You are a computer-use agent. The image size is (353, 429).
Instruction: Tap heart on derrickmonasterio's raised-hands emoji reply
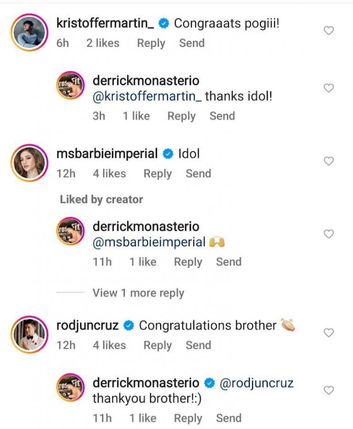pyautogui.click(x=329, y=234)
